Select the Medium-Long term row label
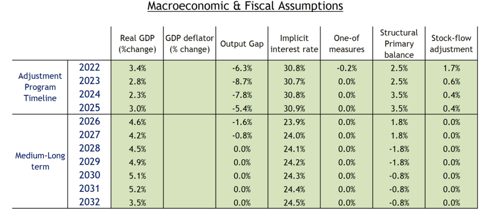This screenshot has width=481, height=212. click(x=33, y=161)
